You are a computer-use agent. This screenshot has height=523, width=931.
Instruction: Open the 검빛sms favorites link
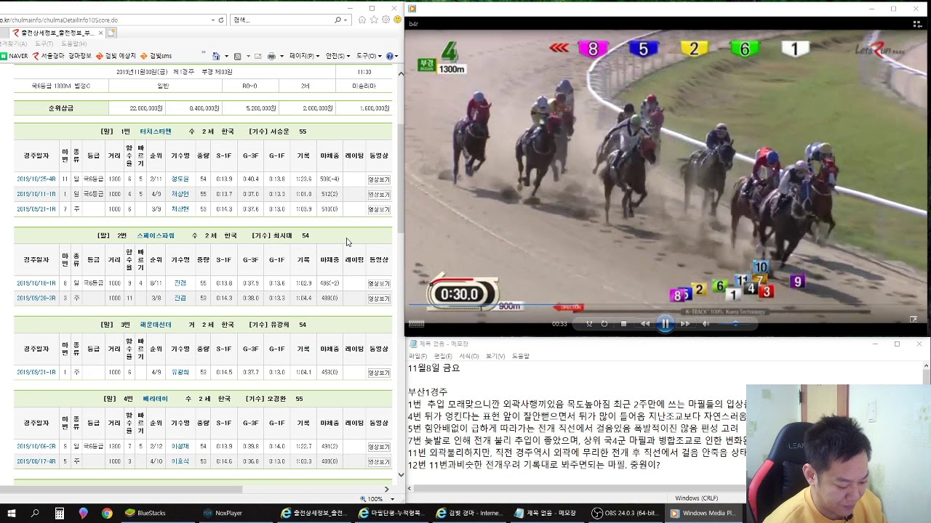point(156,56)
